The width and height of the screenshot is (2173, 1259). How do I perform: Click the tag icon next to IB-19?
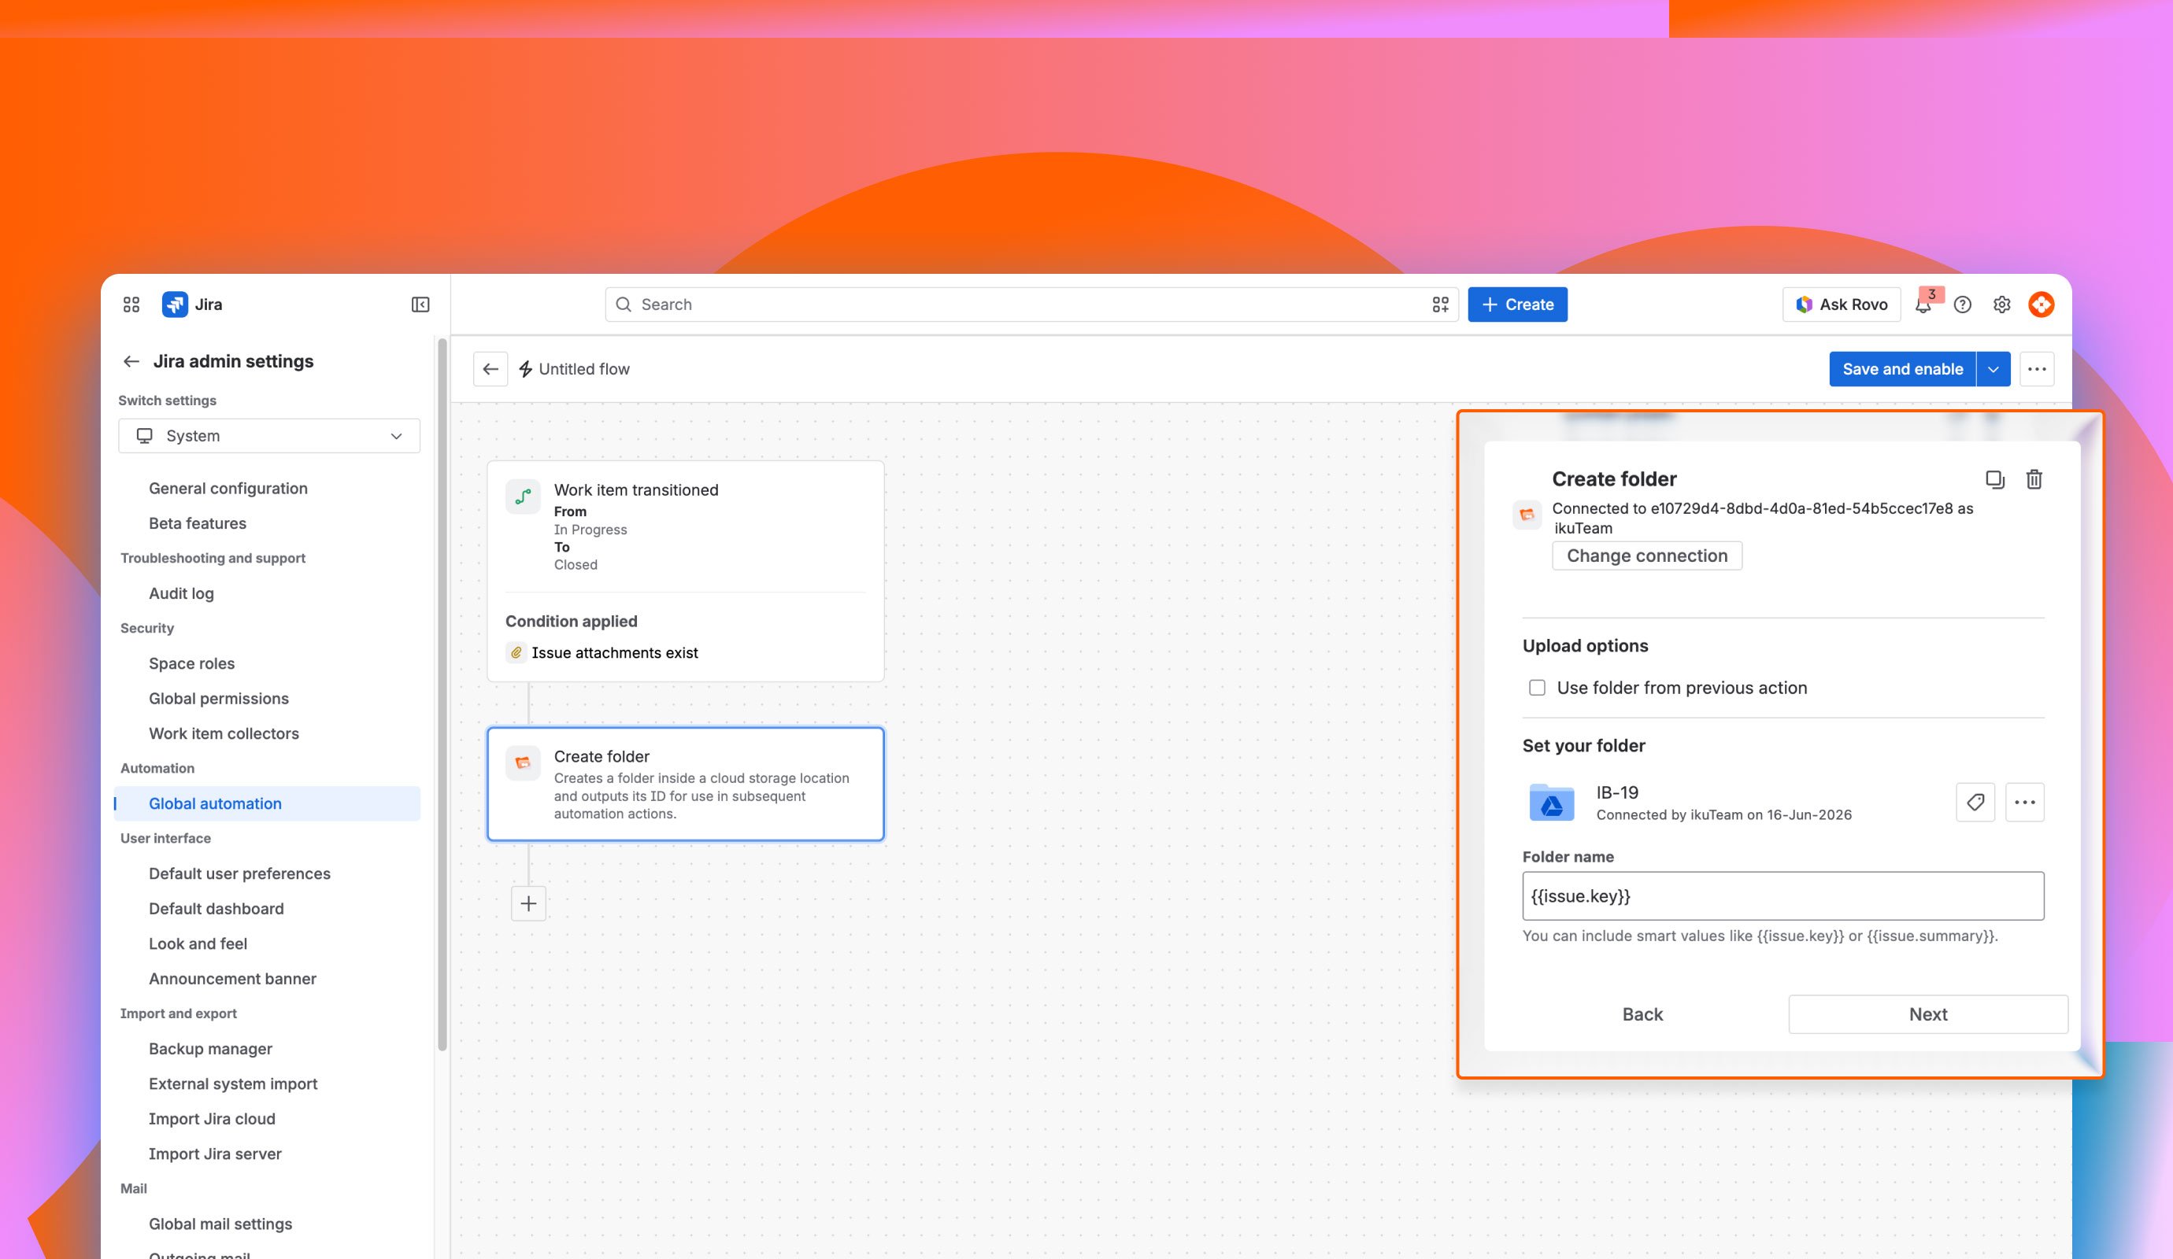(1975, 803)
